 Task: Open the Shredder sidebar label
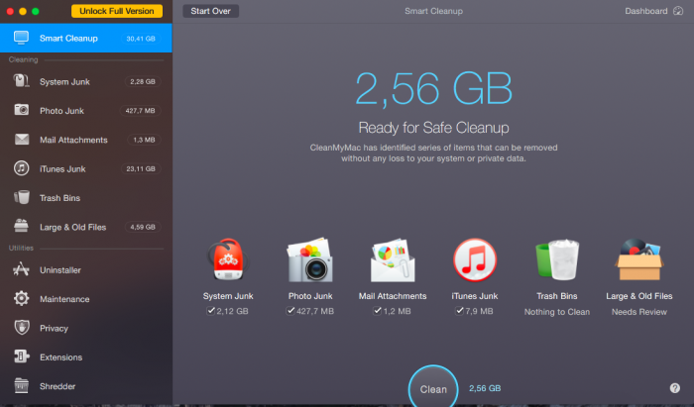(58, 386)
